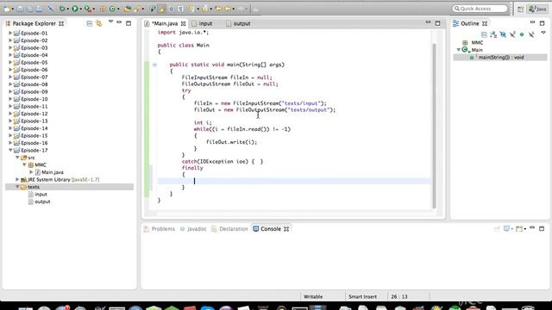Screen dimensions: 552x310
Task: Click main(String[]) : void in Outline
Action: coord(500,58)
